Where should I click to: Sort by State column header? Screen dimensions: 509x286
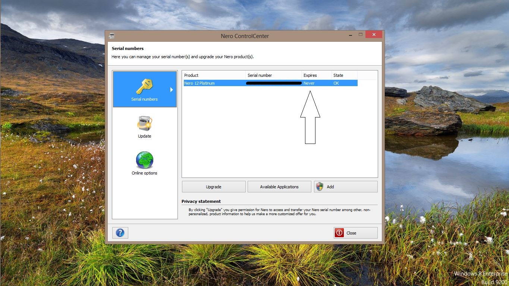(x=345, y=75)
